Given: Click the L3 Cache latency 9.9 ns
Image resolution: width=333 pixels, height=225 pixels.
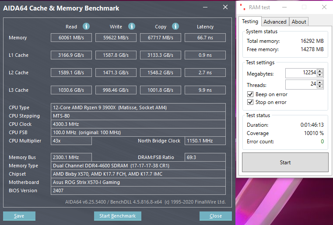Looking at the screenshot, I should pyautogui.click(x=205, y=90).
